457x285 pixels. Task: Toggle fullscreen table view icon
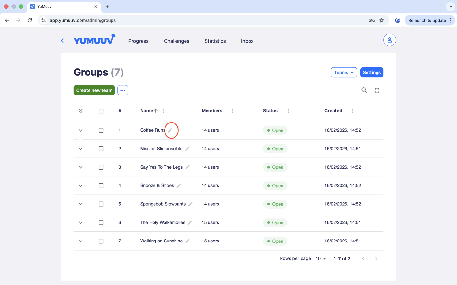coord(377,90)
